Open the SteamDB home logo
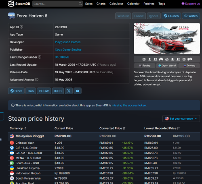 tap(19, 4)
